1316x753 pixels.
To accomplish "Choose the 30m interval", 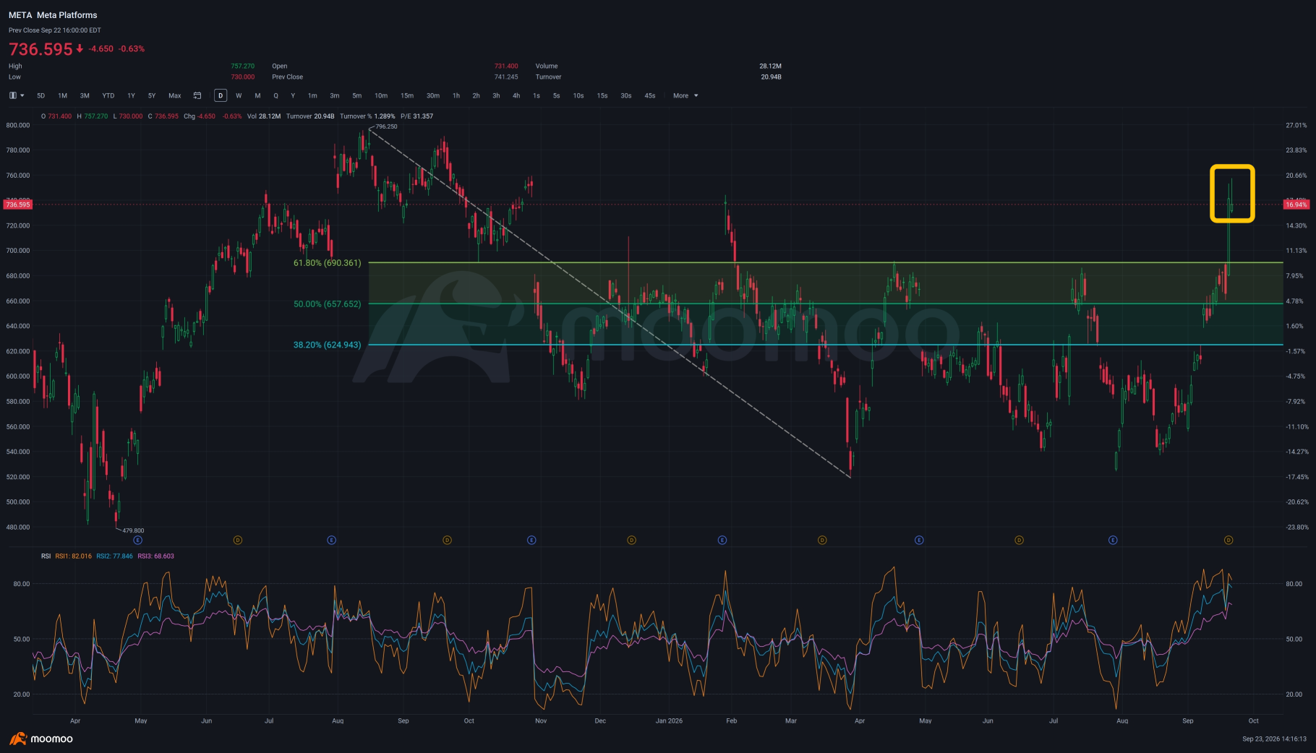I will [x=432, y=95].
